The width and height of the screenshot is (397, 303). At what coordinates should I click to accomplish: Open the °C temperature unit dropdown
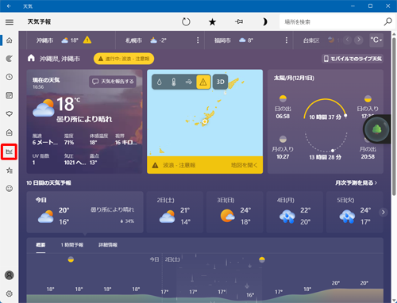click(376, 40)
